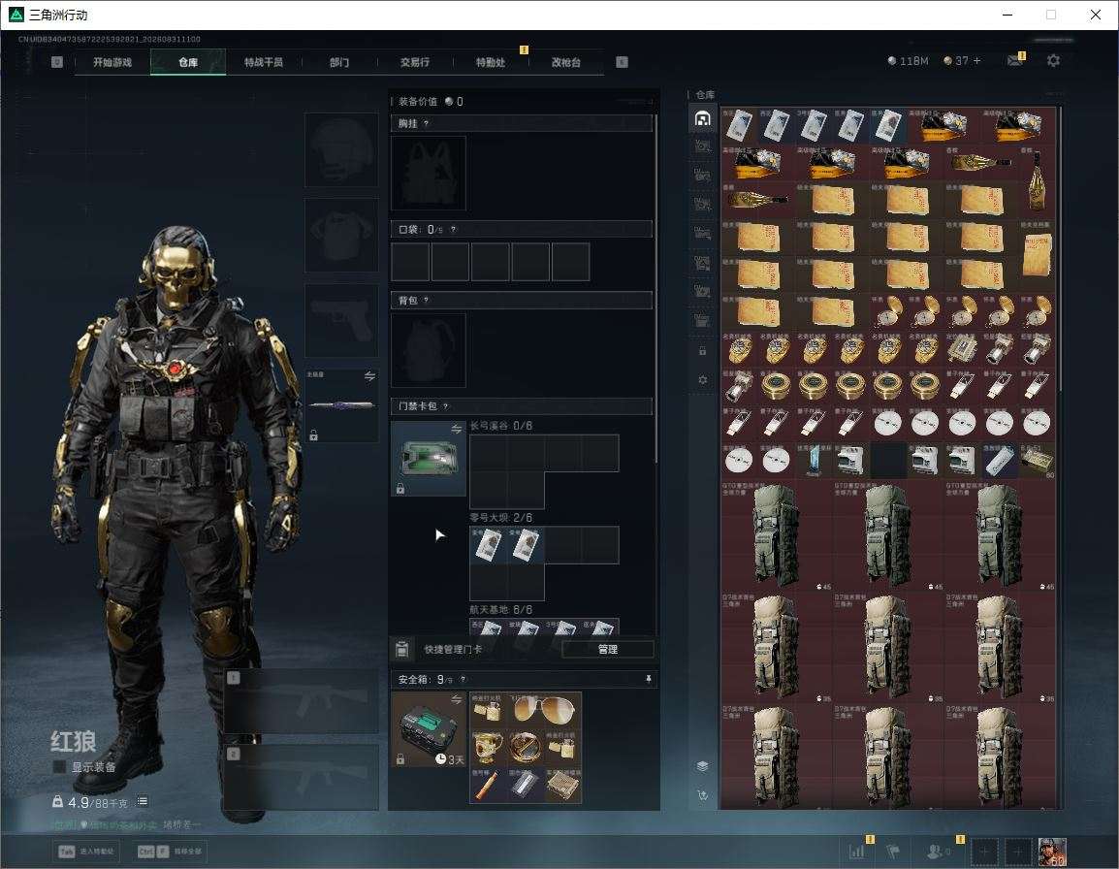Add currency with the plus sign
The height and width of the screenshot is (869, 1119).
pos(977,61)
